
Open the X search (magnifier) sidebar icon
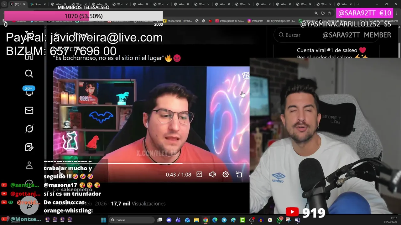coord(29,74)
